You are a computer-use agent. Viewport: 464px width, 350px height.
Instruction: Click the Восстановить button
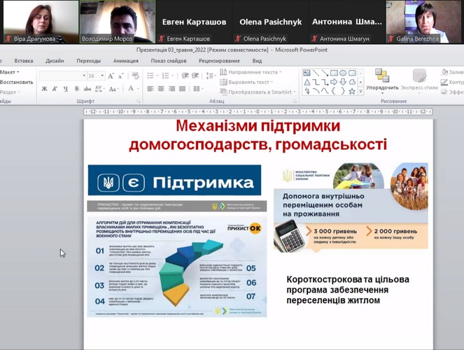pyautogui.click(x=15, y=82)
